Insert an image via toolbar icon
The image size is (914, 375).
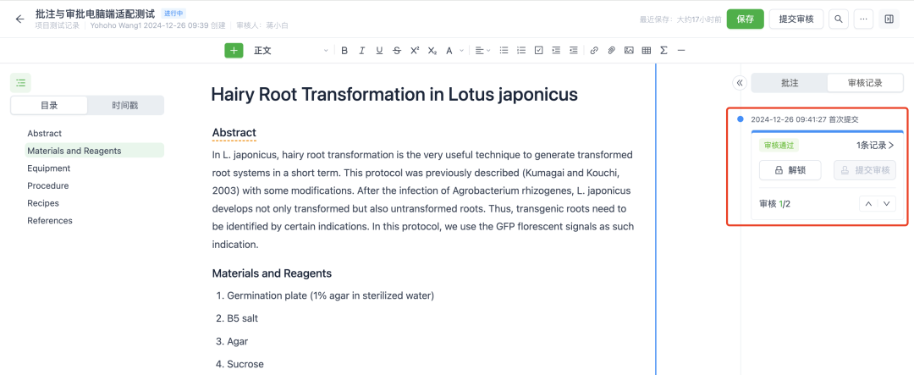point(629,51)
